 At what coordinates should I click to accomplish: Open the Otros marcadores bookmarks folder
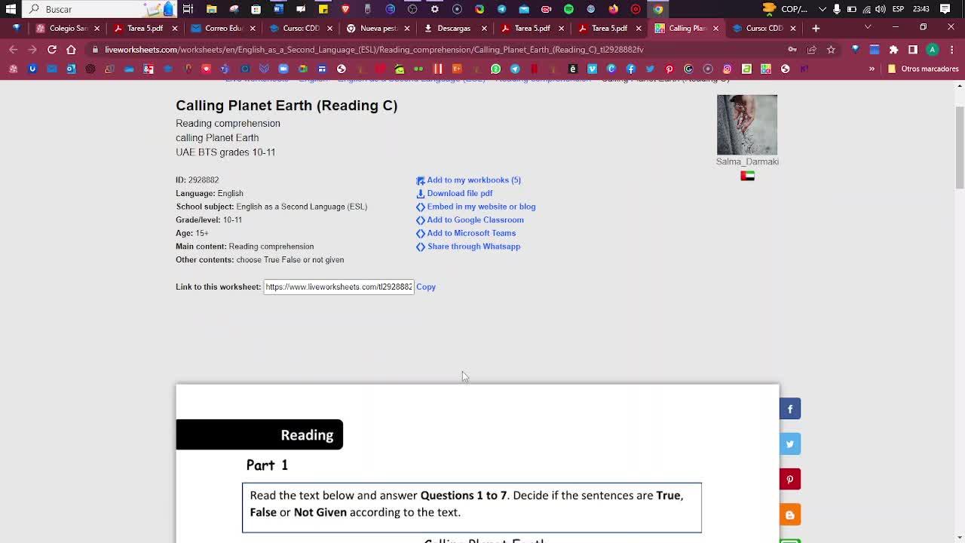pos(924,69)
